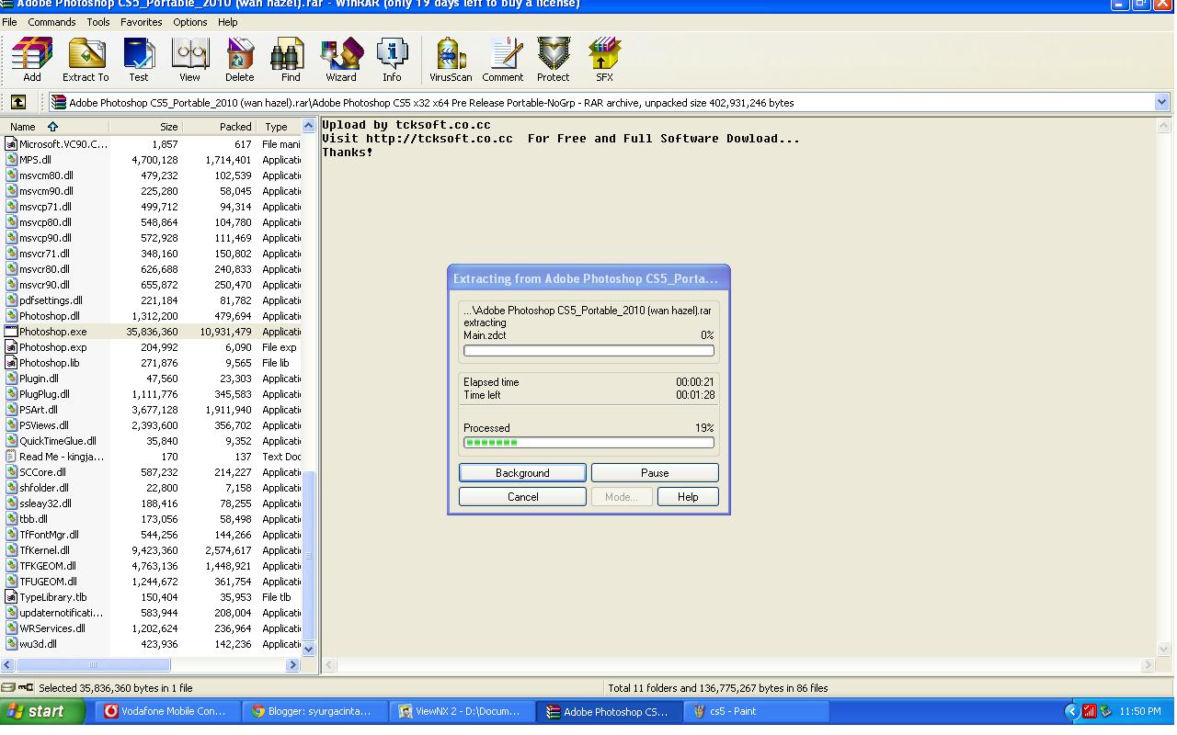1177x735 pixels.
Task: Select the updaternotificati... file row
Action: pyautogui.click(x=152, y=613)
